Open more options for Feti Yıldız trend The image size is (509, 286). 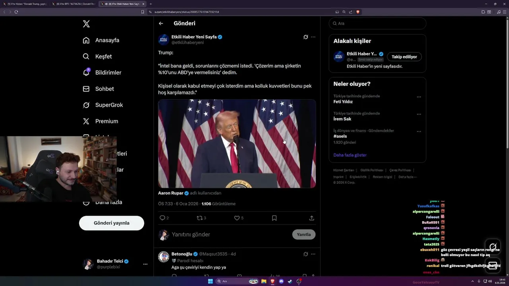click(419, 97)
